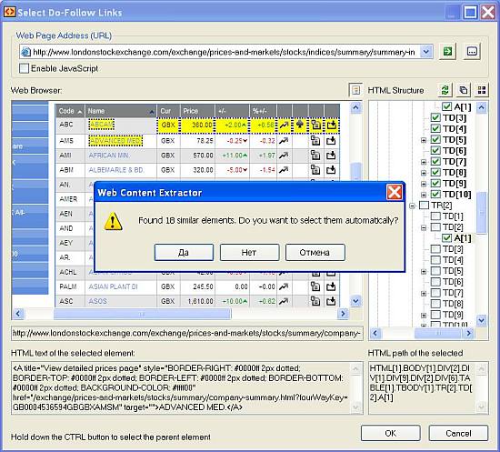Click the Да button in the dialog

pos(184,252)
